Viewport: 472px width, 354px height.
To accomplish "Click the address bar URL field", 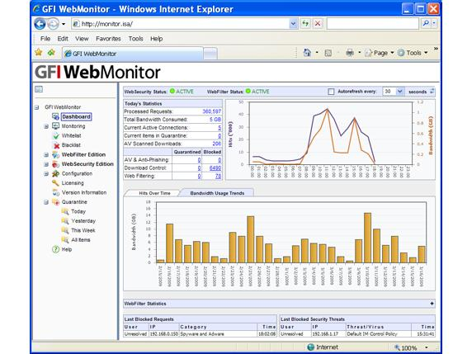I will coord(182,24).
